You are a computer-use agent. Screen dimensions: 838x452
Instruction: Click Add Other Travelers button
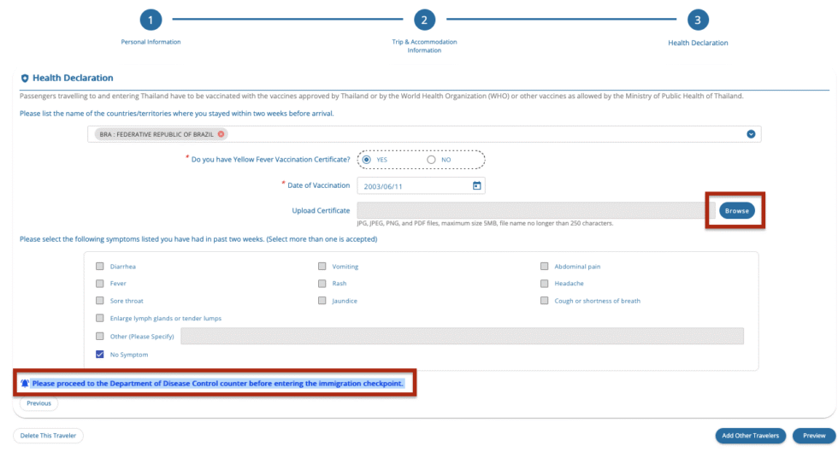[750, 436]
